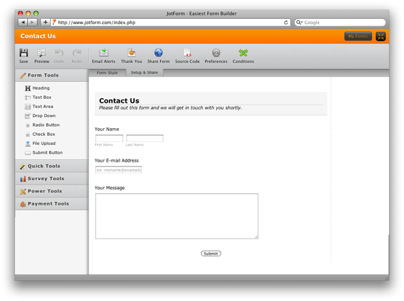Expand the Survey Tools section

point(51,179)
